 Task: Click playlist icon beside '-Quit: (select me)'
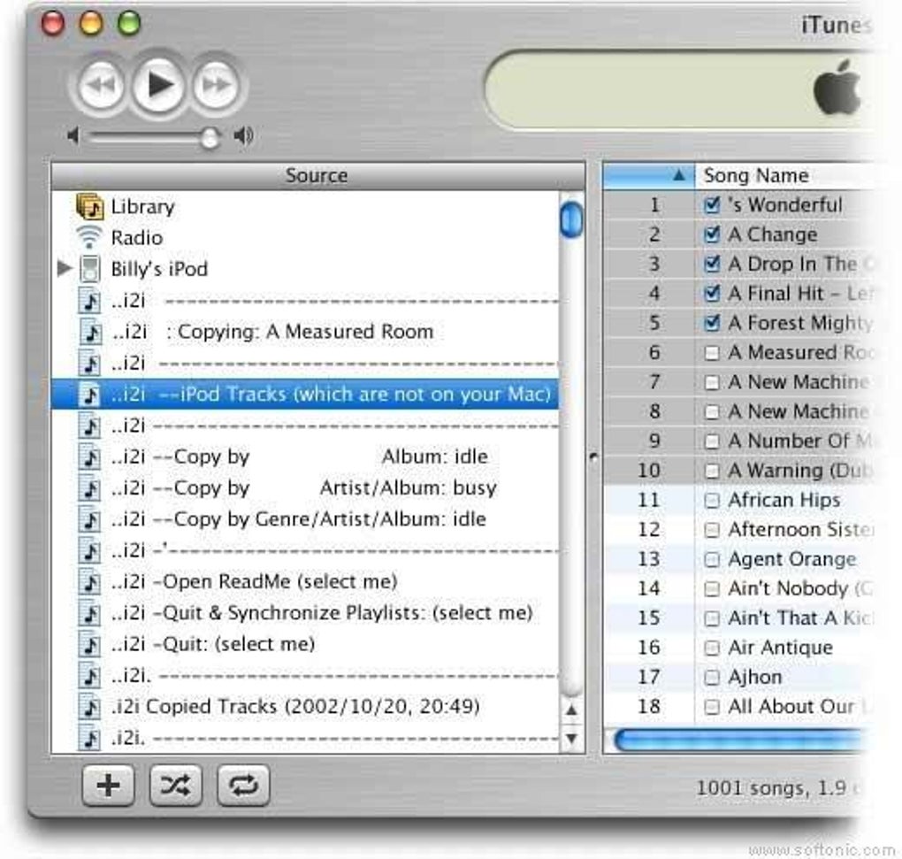[x=89, y=644]
